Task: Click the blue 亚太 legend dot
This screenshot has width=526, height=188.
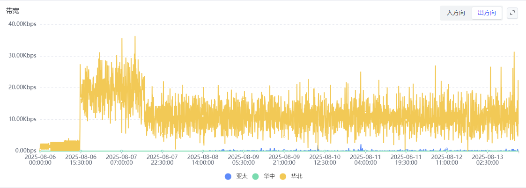Action: 228,176
